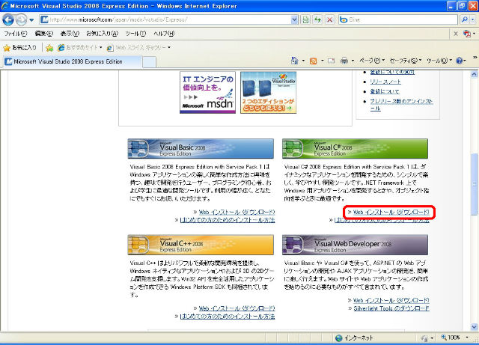
Task: Expand the address bar history dropdown
Action: coord(294,20)
